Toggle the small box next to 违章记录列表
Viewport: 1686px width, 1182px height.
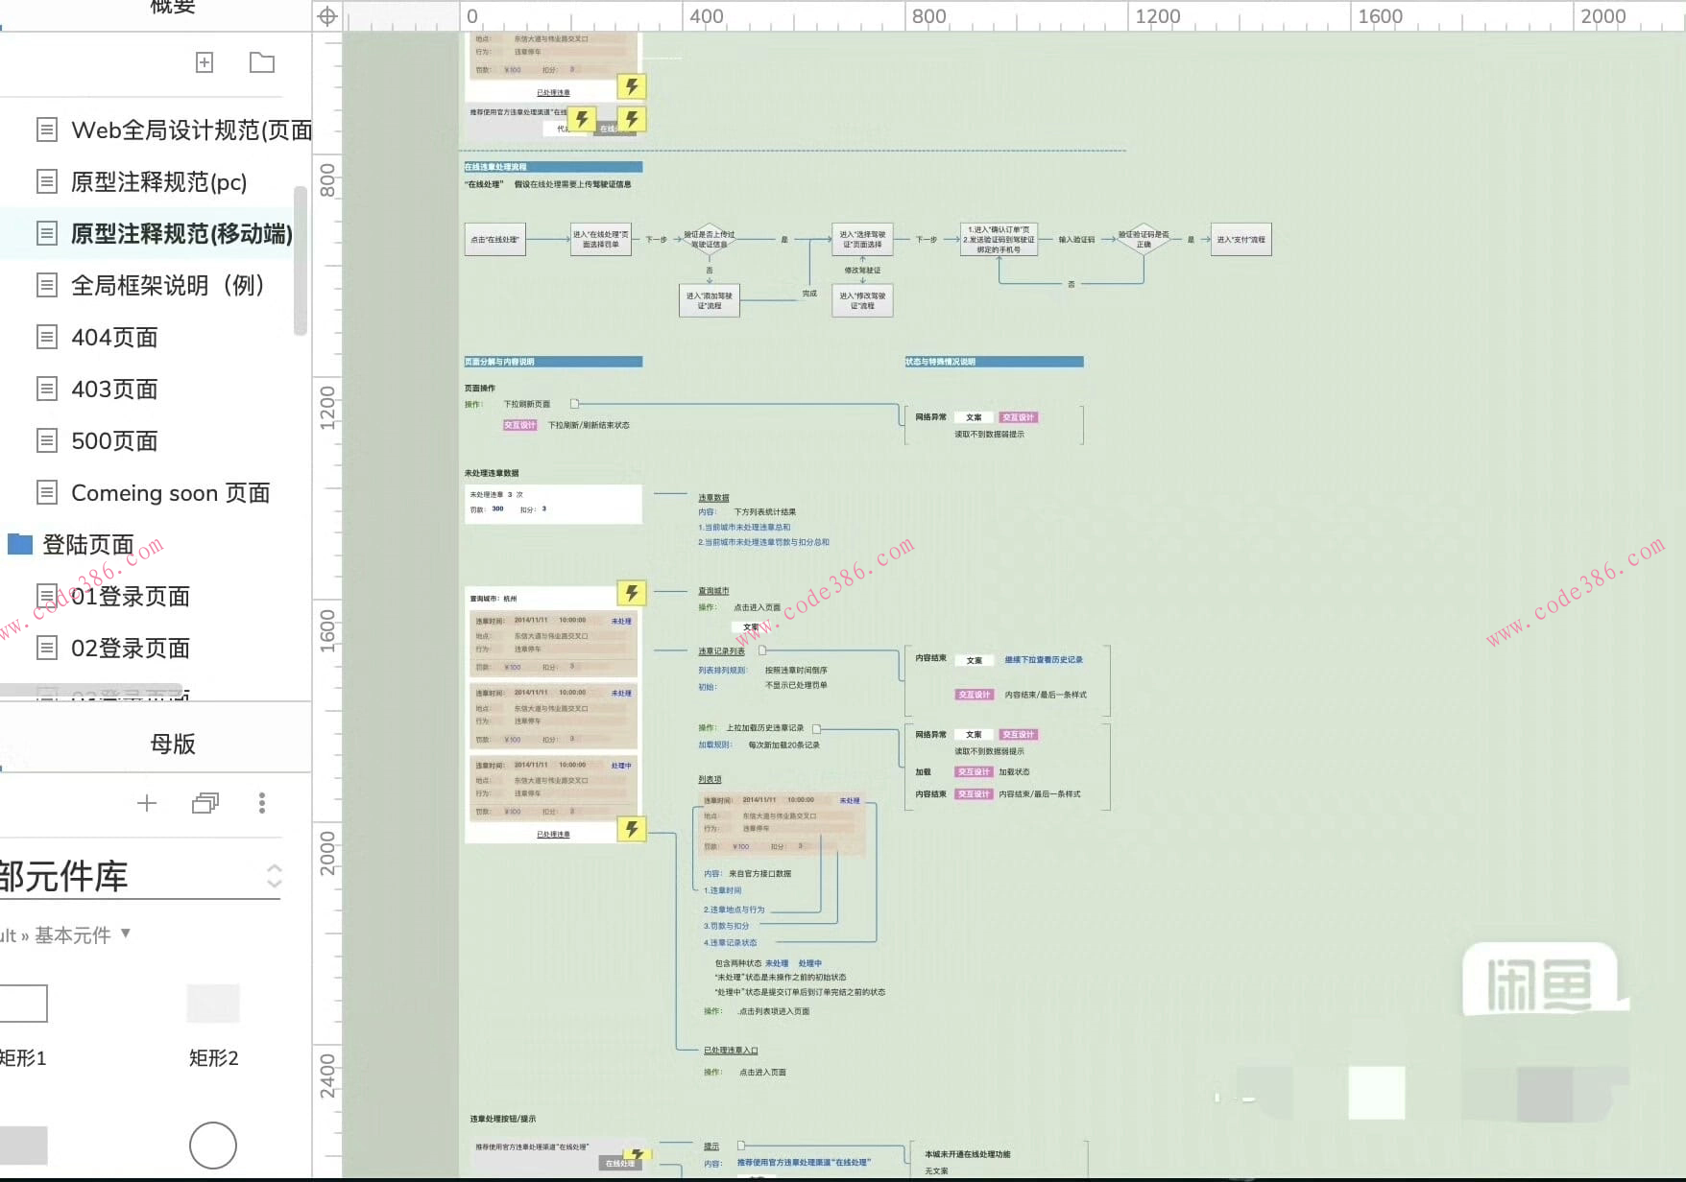(762, 650)
